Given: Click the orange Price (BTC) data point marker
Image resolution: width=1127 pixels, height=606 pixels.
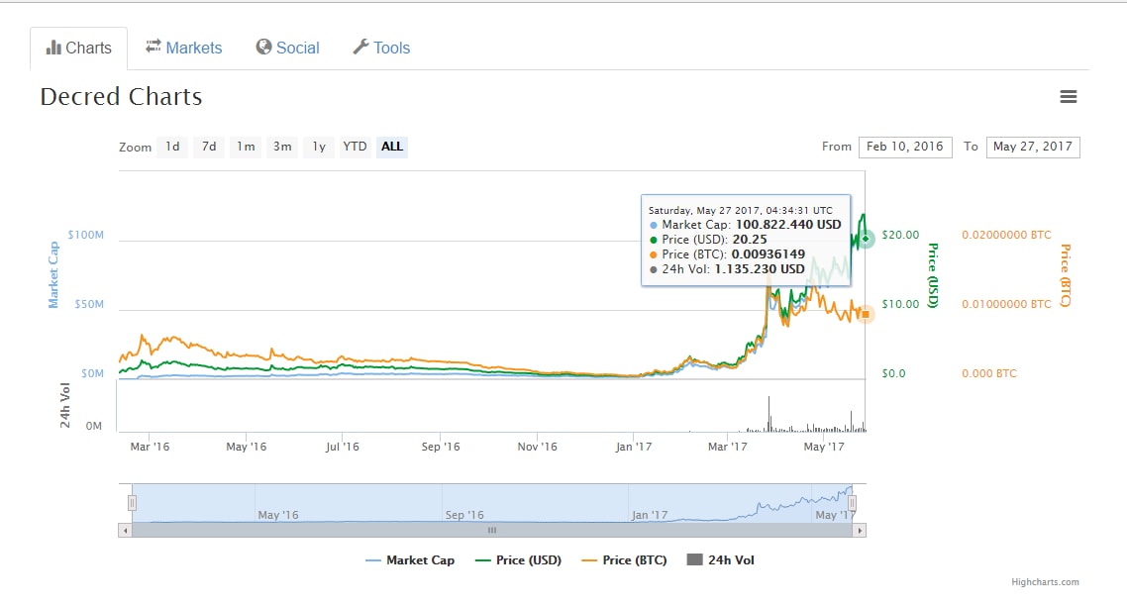Looking at the screenshot, I should tap(866, 314).
